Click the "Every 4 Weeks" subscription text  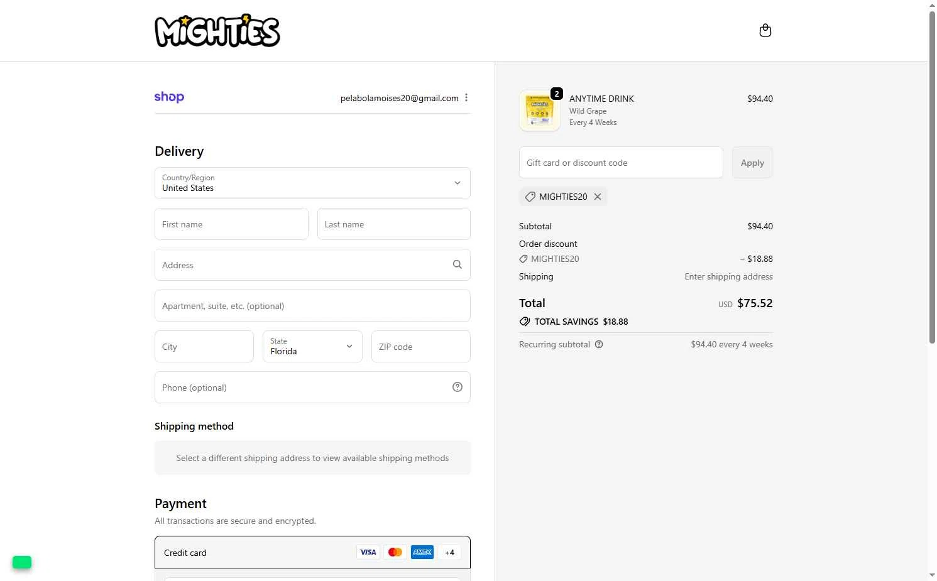coord(593,122)
